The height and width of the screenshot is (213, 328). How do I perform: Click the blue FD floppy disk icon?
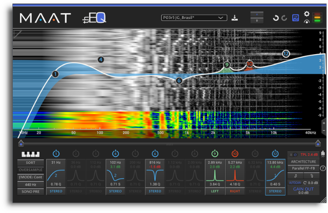(x=295, y=18)
